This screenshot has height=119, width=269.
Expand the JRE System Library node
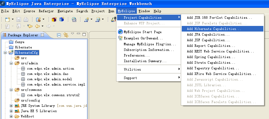tap(11, 106)
